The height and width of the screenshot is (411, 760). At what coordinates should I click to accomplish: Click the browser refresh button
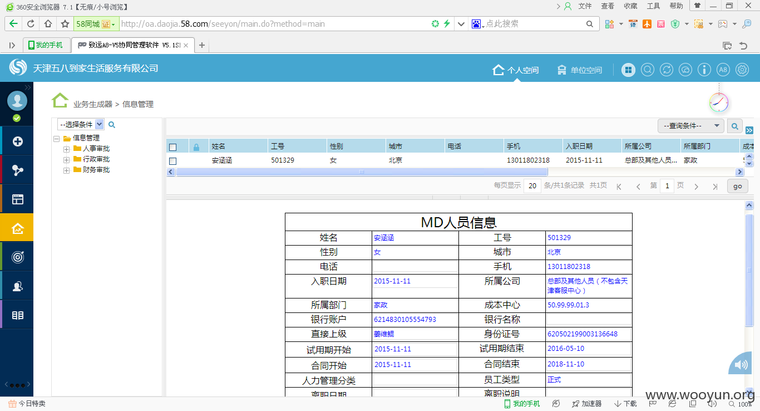coord(31,24)
